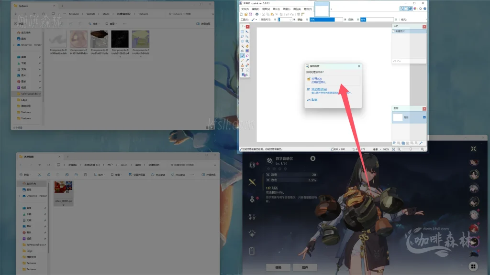Viewport: 490px width, 275px height.
Task: Select the Text tool in the toolbox
Action: 243,70
